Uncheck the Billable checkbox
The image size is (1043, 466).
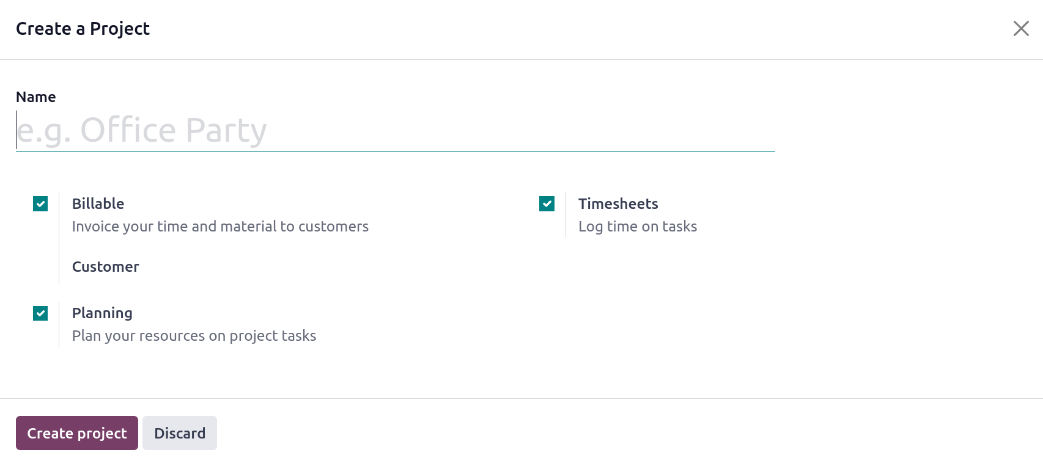[x=40, y=203]
